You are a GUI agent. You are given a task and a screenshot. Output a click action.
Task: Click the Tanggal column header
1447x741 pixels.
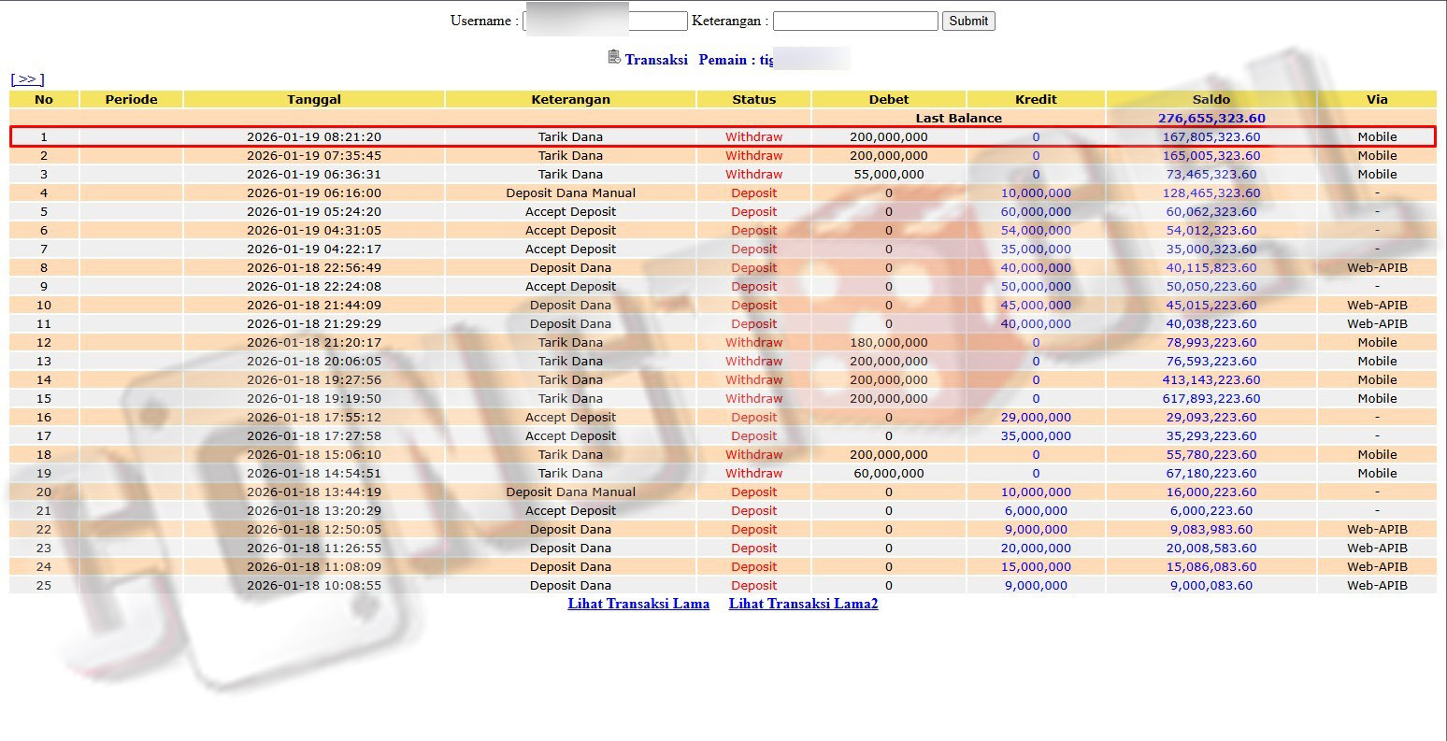314,99
